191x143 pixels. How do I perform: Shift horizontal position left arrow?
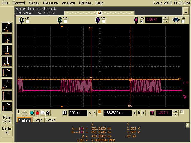click(x=135, y=113)
